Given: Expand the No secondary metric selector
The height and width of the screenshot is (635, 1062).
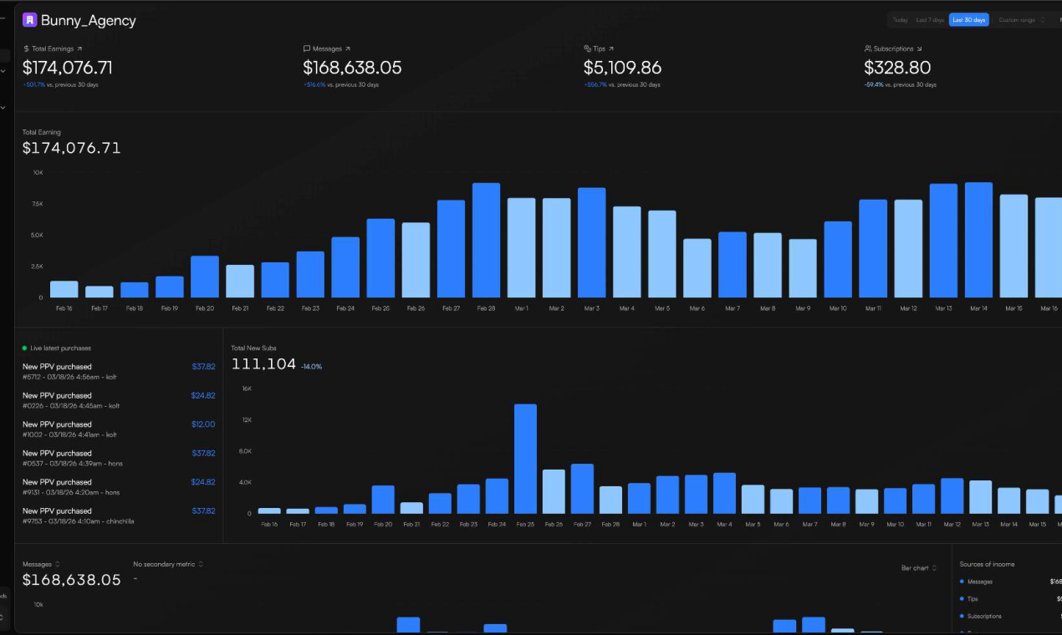Looking at the screenshot, I should tap(168, 564).
